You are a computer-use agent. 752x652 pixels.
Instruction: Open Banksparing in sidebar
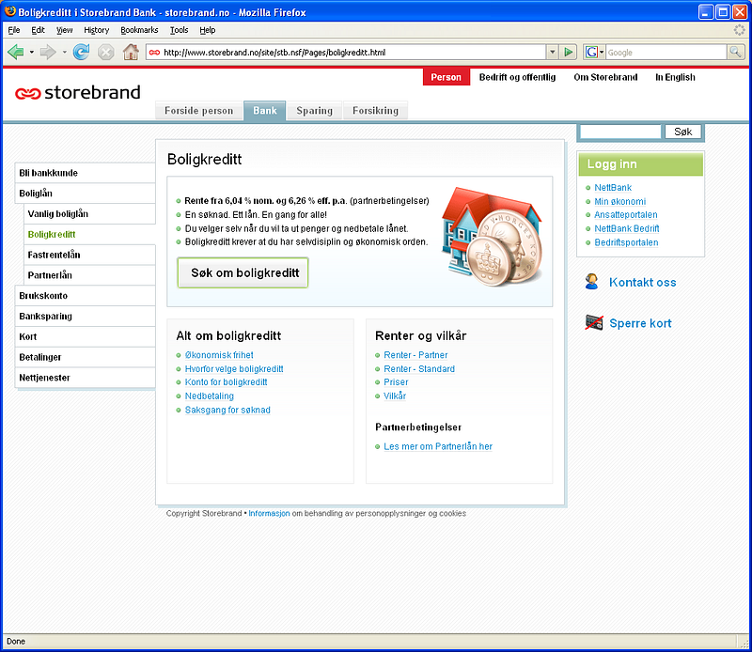click(x=86, y=317)
